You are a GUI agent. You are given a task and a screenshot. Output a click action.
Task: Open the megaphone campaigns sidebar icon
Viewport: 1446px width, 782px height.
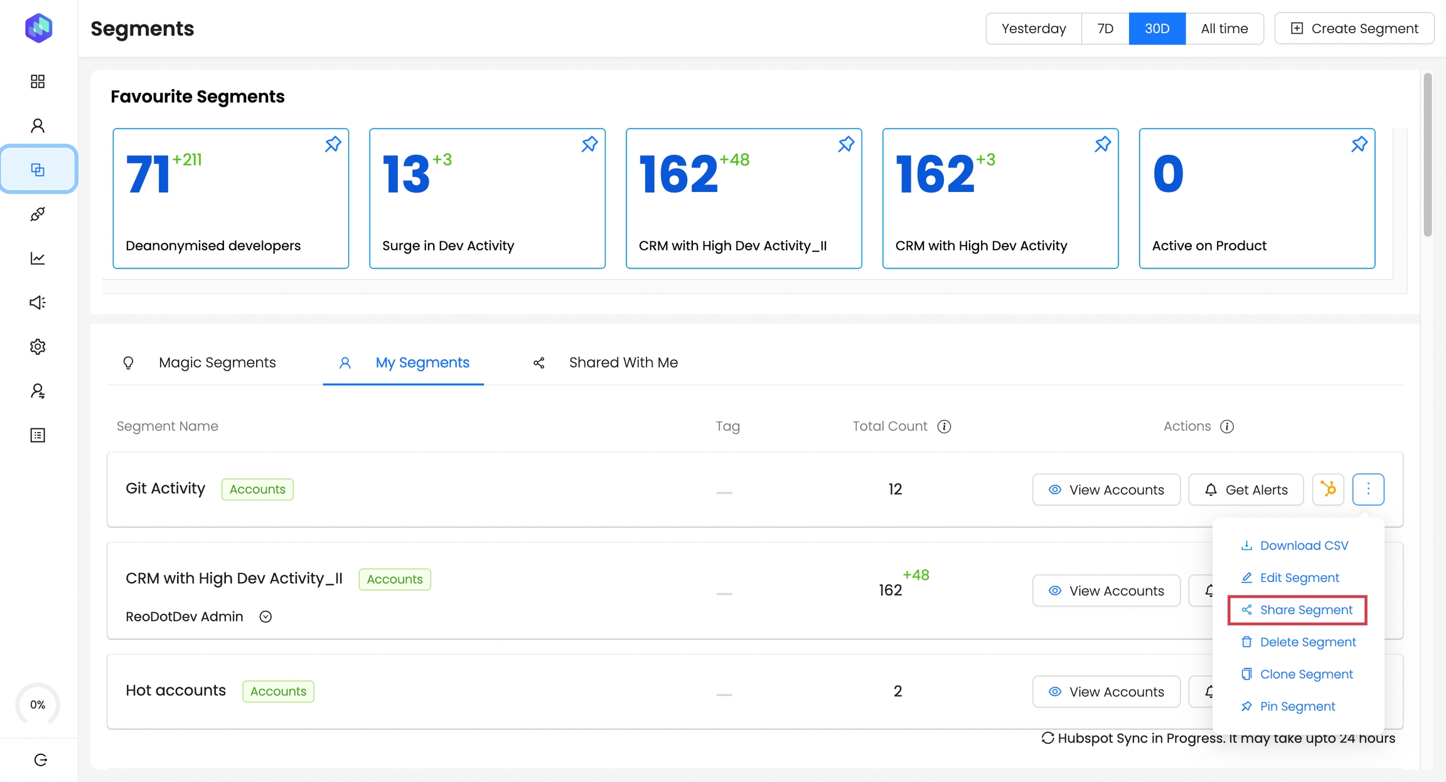pyautogui.click(x=38, y=302)
